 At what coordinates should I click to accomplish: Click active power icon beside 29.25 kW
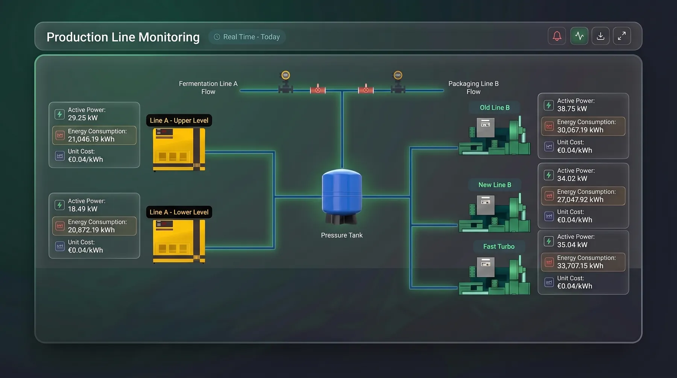60,114
